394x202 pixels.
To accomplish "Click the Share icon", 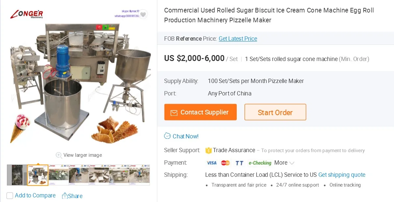I will click(x=65, y=196).
